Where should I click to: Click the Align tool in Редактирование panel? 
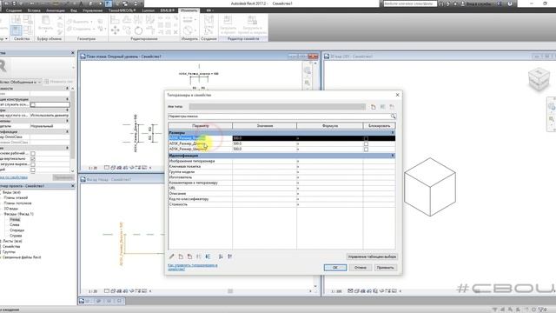click(x=115, y=20)
